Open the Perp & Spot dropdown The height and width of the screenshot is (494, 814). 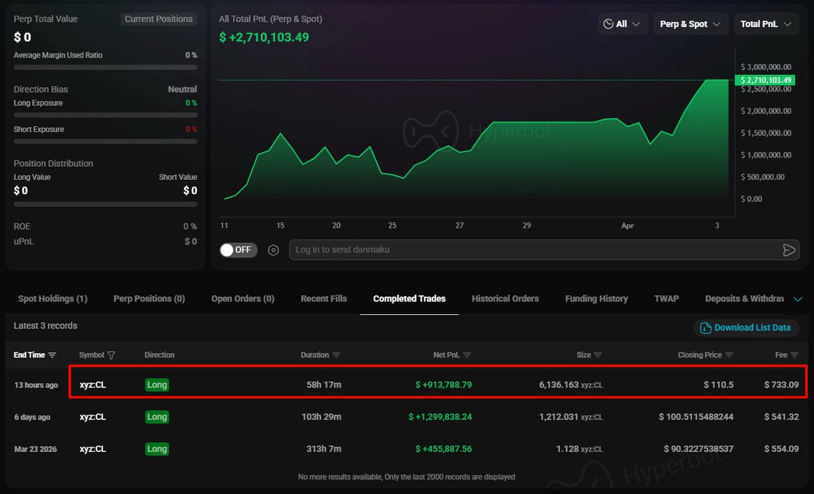point(690,24)
